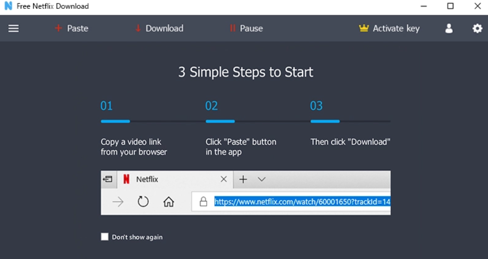Expand the browser tab list chevron
Image resolution: width=488 pixels, height=259 pixels.
pos(262,180)
